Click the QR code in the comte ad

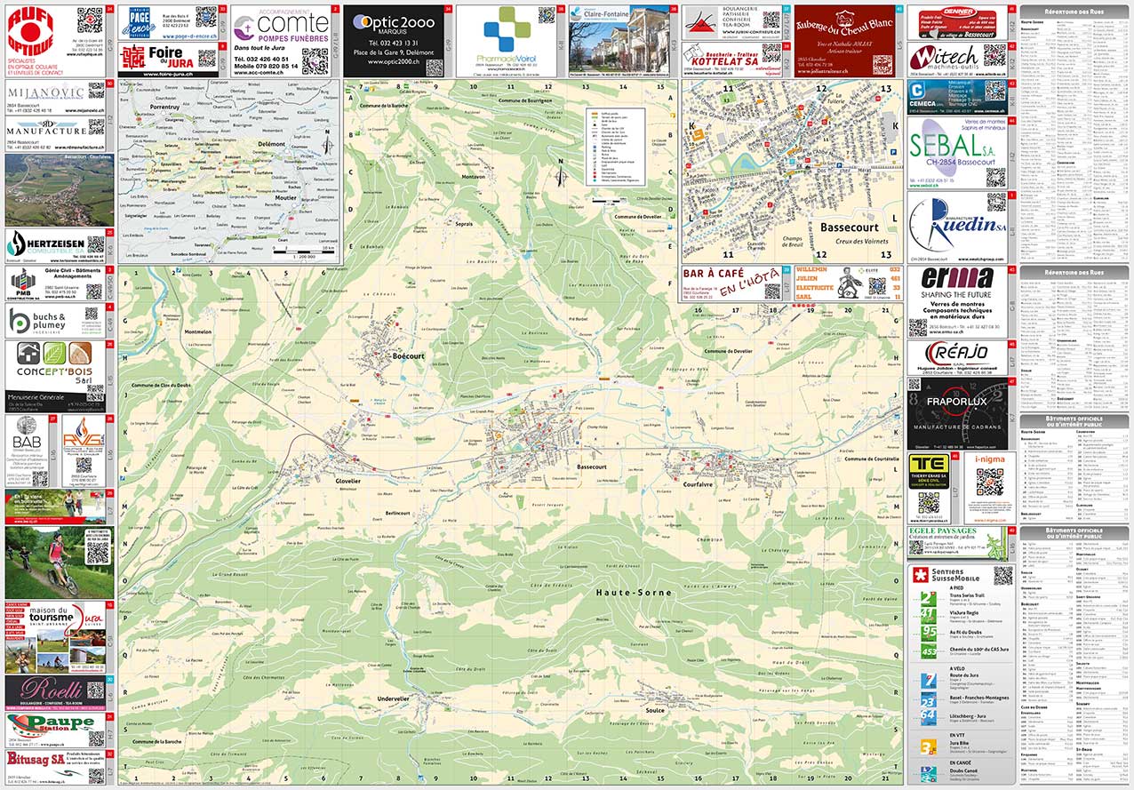[314, 60]
